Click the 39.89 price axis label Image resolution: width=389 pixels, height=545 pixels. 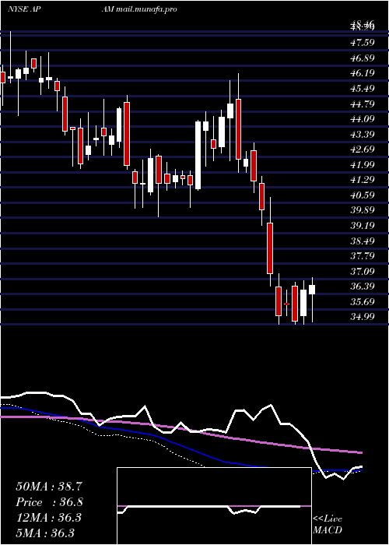[x=363, y=210]
